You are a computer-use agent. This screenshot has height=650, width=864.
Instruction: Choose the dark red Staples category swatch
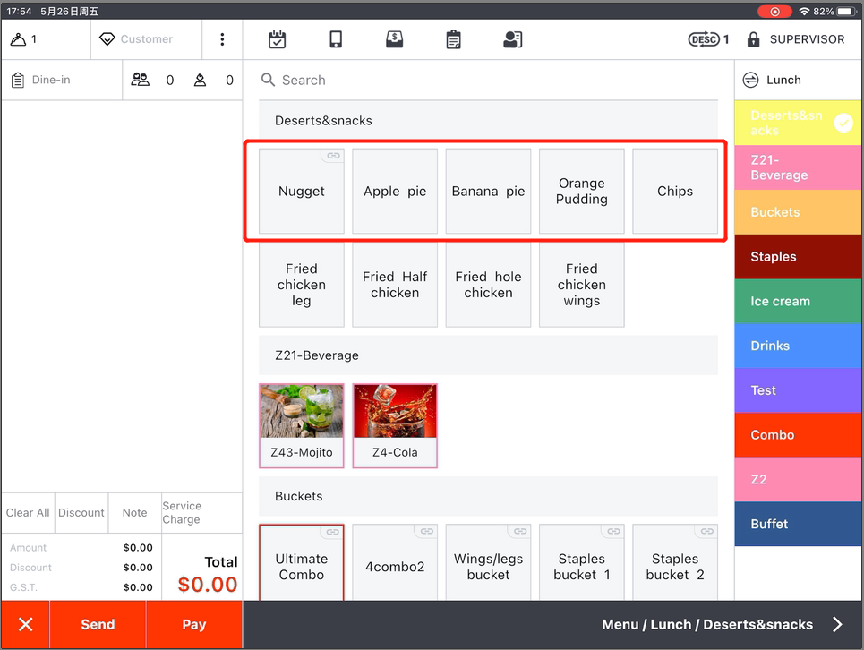797,257
